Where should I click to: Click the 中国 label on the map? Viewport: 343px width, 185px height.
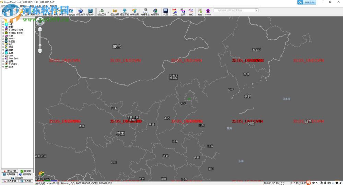pyautogui.click(x=120, y=133)
